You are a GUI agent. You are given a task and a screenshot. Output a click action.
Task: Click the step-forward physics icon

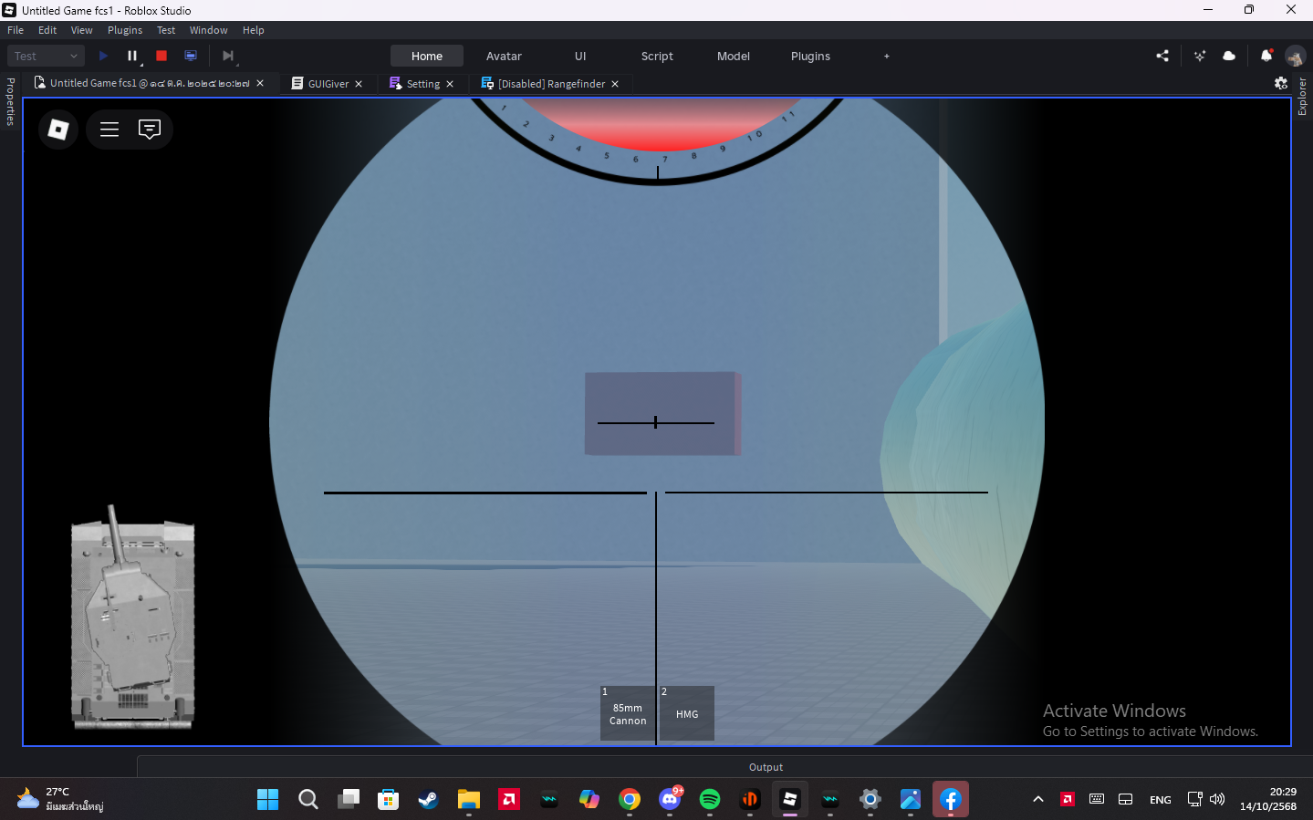[x=228, y=56]
